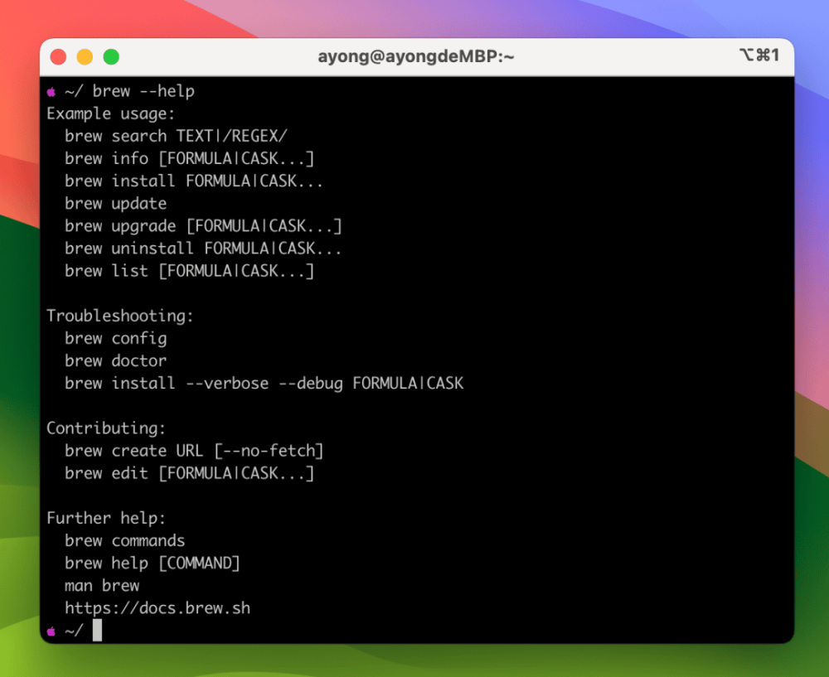Screen dimensions: 829x677
Task: Click the purple apple prompt icon before brew --help
Action: coord(51,92)
